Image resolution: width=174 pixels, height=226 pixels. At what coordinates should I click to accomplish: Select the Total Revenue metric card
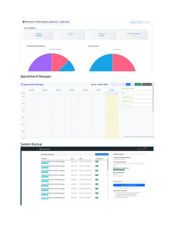pyautogui.click(x=39, y=35)
